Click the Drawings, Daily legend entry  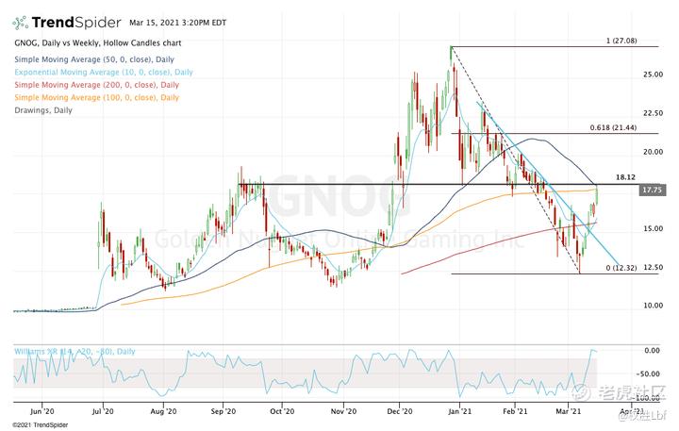(43, 110)
